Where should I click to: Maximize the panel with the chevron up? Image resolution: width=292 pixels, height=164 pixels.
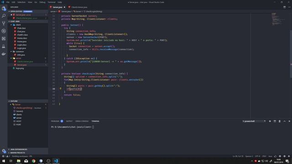coord(284,121)
